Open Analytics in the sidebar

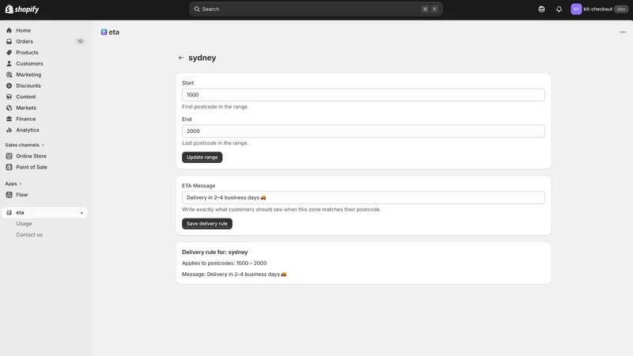click(28, 130)
